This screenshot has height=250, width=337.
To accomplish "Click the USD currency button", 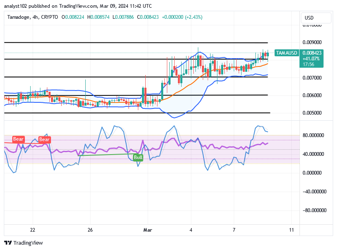I will pos(316,18).
